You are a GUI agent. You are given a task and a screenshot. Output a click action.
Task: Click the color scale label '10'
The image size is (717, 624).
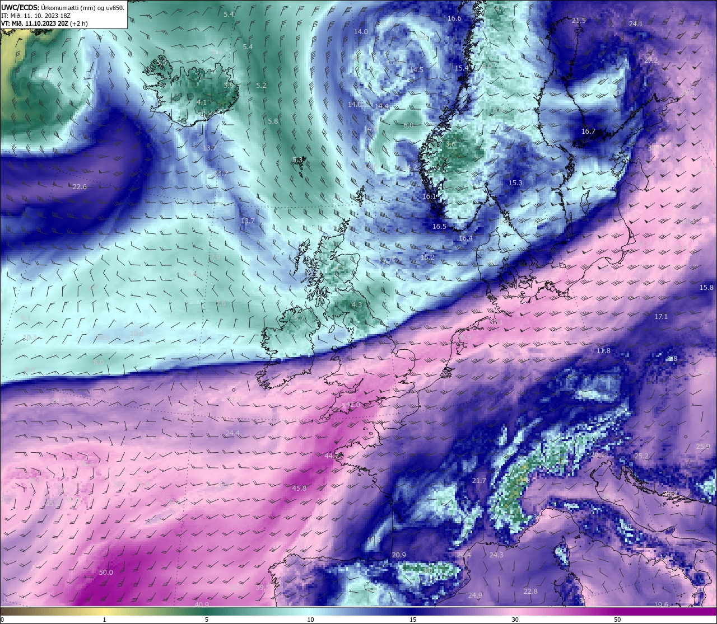click(310, 620)
